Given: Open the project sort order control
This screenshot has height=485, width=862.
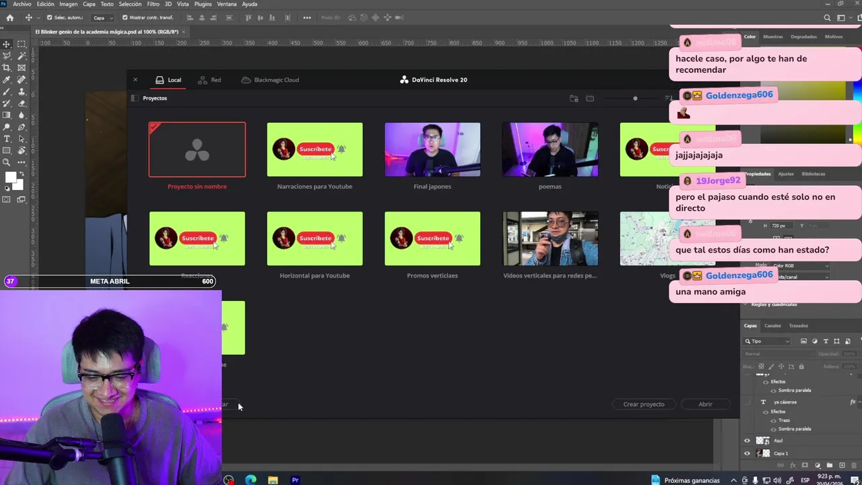Looking at the screenshot, I should point(669,98).
